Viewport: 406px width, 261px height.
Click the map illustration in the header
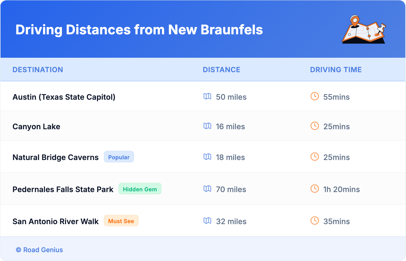point(364,30)
